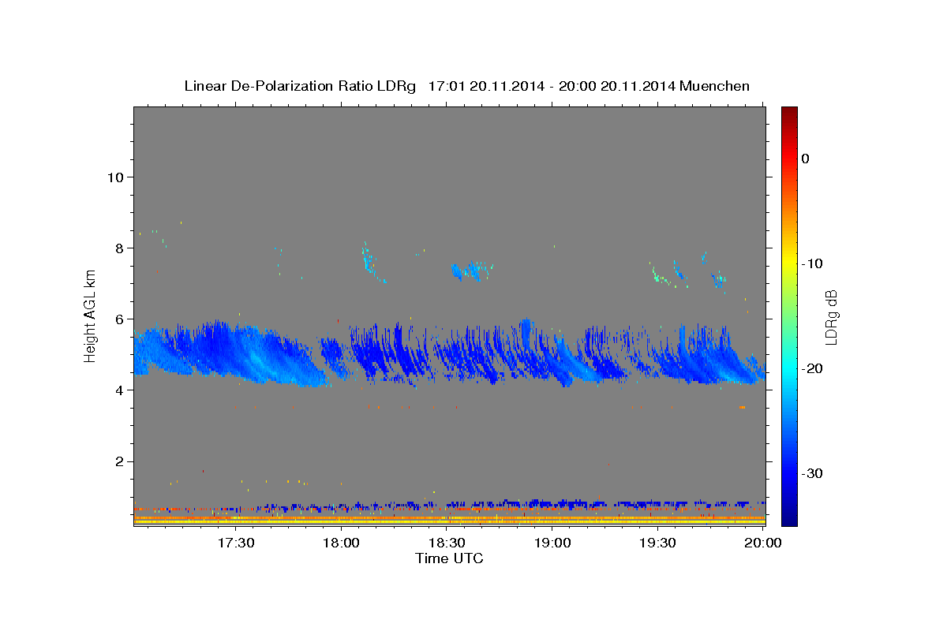Viewport: 947px width, 631px height.
Task: Click the colorbar value 0
Action: (805, 159)
